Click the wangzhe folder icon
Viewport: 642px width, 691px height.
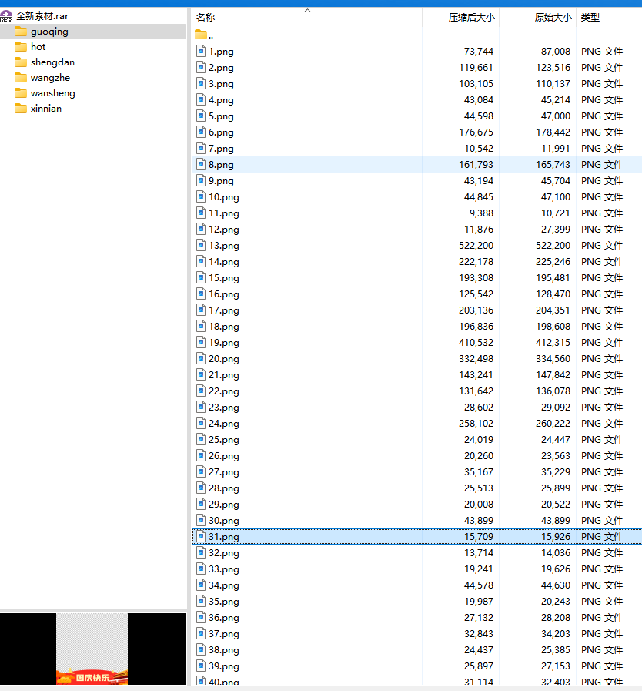(21, 78)
